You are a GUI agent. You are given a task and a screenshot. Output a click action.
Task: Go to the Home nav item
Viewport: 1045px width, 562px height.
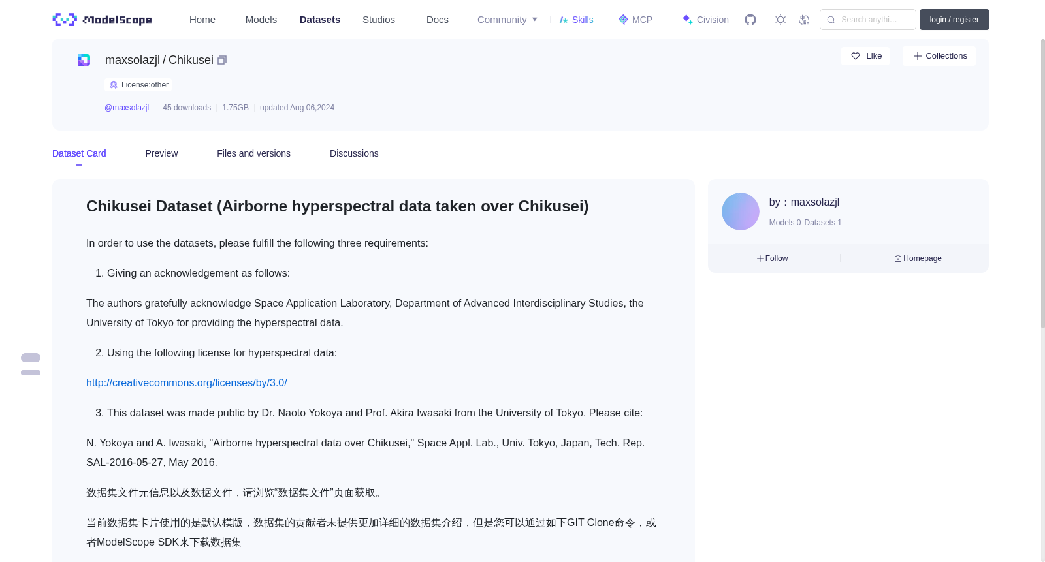tap(202, 20)
